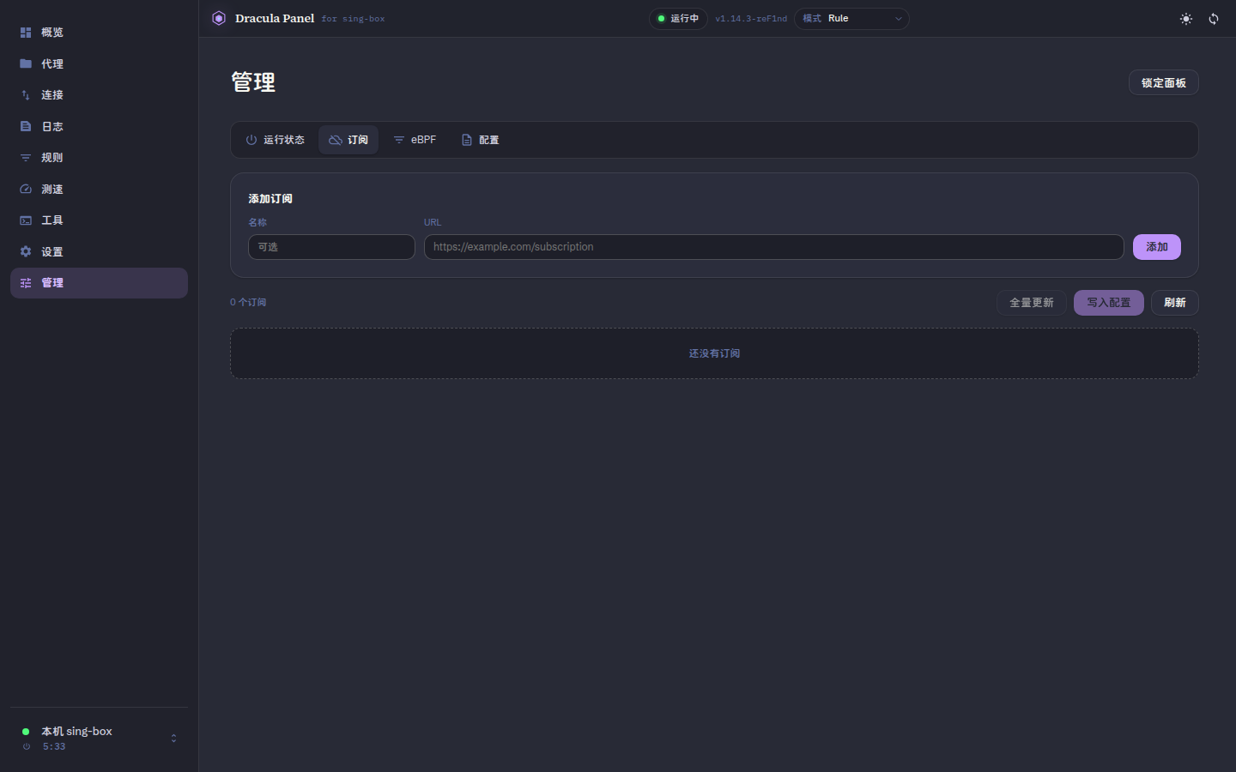Click the 管理 sliders icon
The width and height of the screenshot is (1236, 772).
(x=26, y=283)
